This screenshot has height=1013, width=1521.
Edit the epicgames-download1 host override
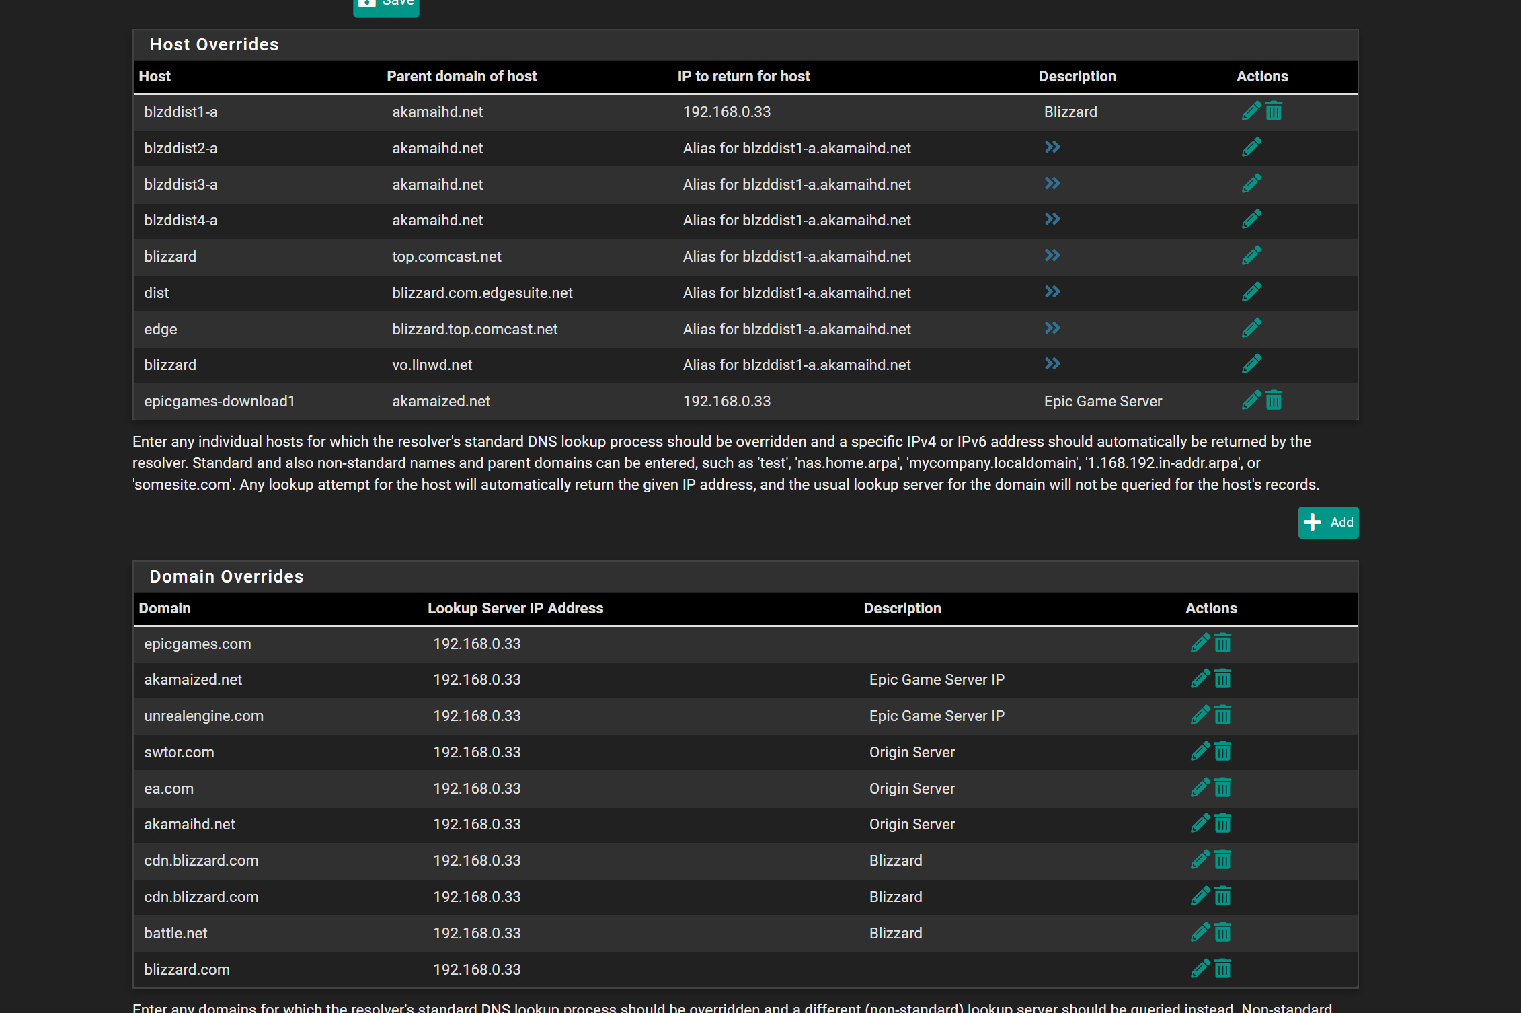point(1251,400)
